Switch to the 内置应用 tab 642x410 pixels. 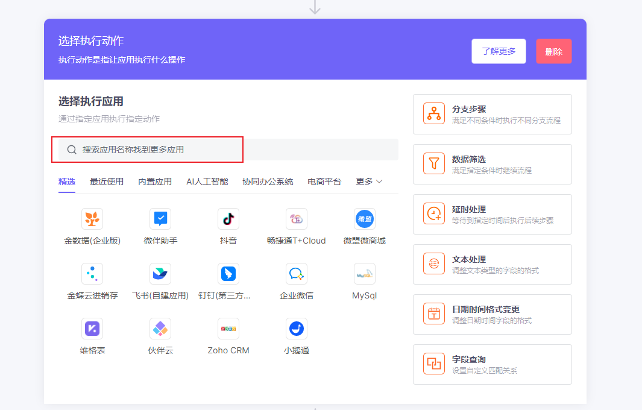click(155, 181)
